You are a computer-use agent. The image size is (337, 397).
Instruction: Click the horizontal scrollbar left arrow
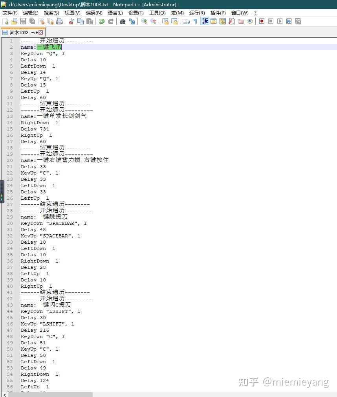tap(5, 395)
